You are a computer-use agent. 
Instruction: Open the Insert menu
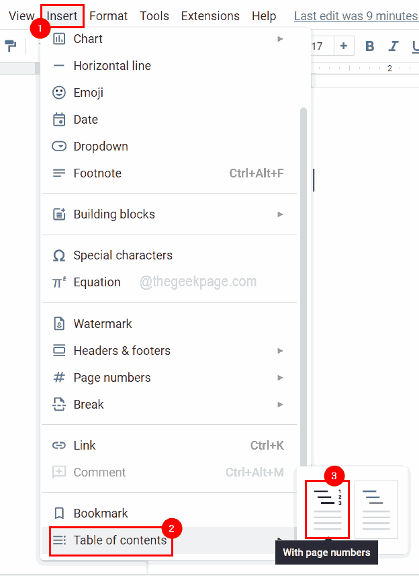(x=62, y=15)
